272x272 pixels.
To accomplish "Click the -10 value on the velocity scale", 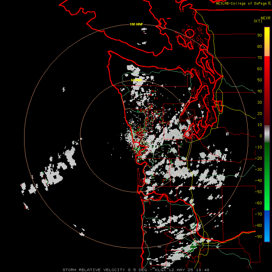I will point(258,147).
